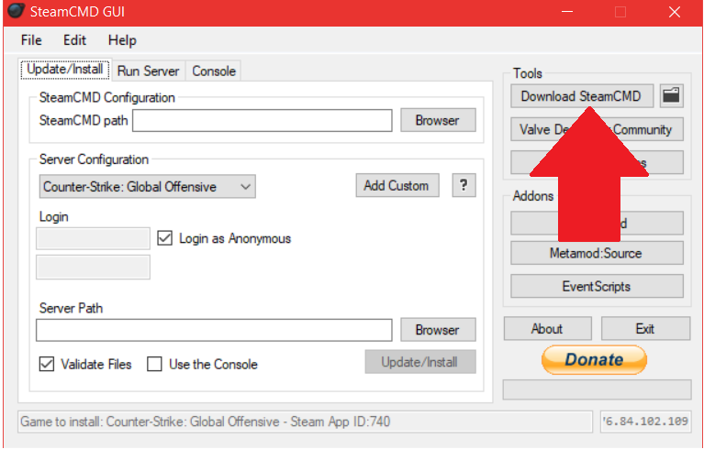Open the File menu
Image resolution: width=704 pixels, height=449 pixels.
31,40
